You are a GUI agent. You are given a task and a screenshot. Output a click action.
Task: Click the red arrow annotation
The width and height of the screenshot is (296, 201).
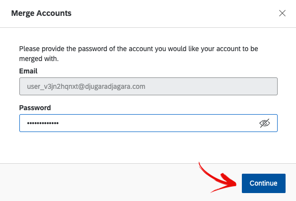click(x=218, y=178)
